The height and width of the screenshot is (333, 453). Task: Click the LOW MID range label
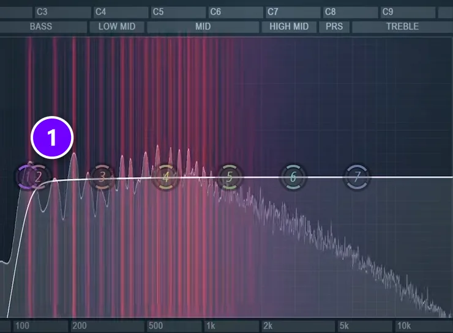point(117,26)
